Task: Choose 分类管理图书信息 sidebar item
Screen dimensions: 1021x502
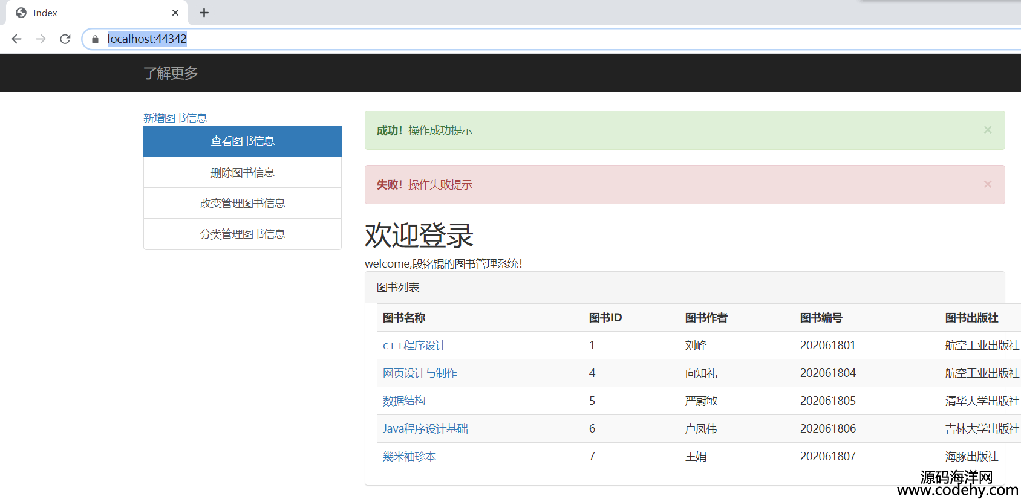Action: (242, 234)
